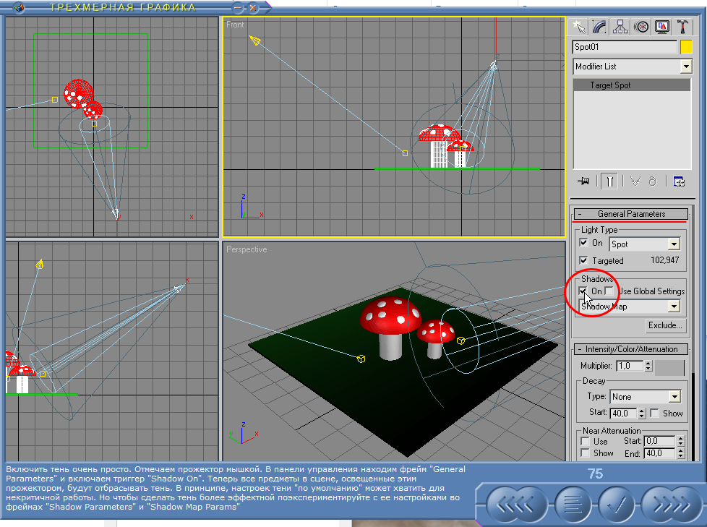Click the Spot01 object name field

[625, 47]
